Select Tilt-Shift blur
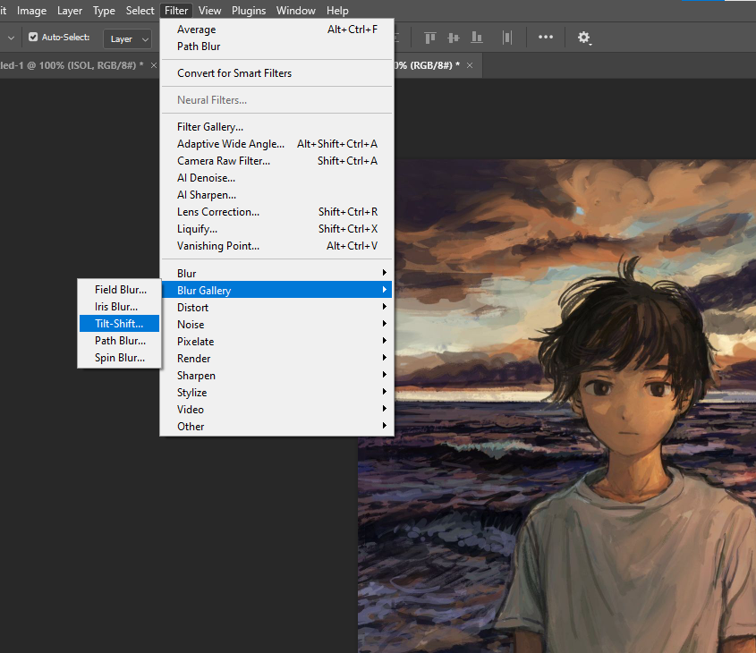This screenshot has width=756, height=653. point(119,323)
